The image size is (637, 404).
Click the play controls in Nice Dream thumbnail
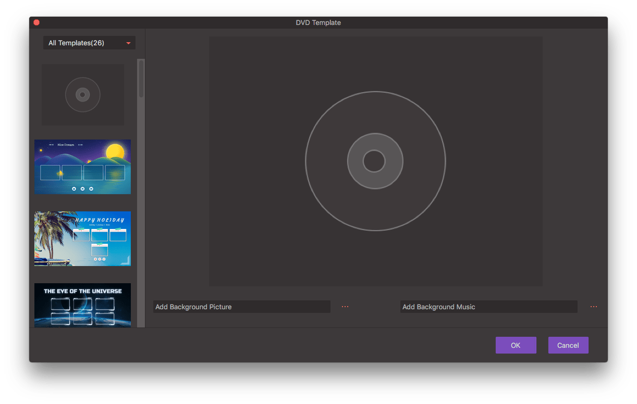coord(82,188)
